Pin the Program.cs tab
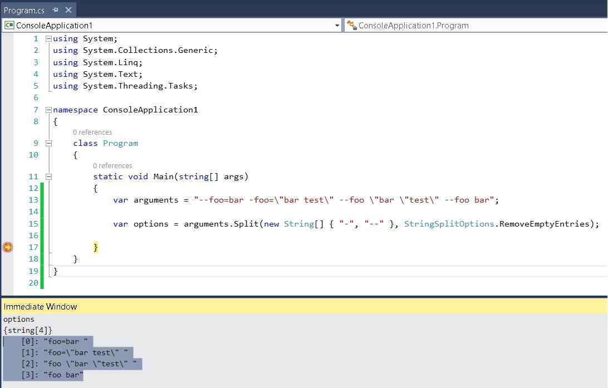The height and width of the screenshot is (388, 608). (x=56, y=9)
